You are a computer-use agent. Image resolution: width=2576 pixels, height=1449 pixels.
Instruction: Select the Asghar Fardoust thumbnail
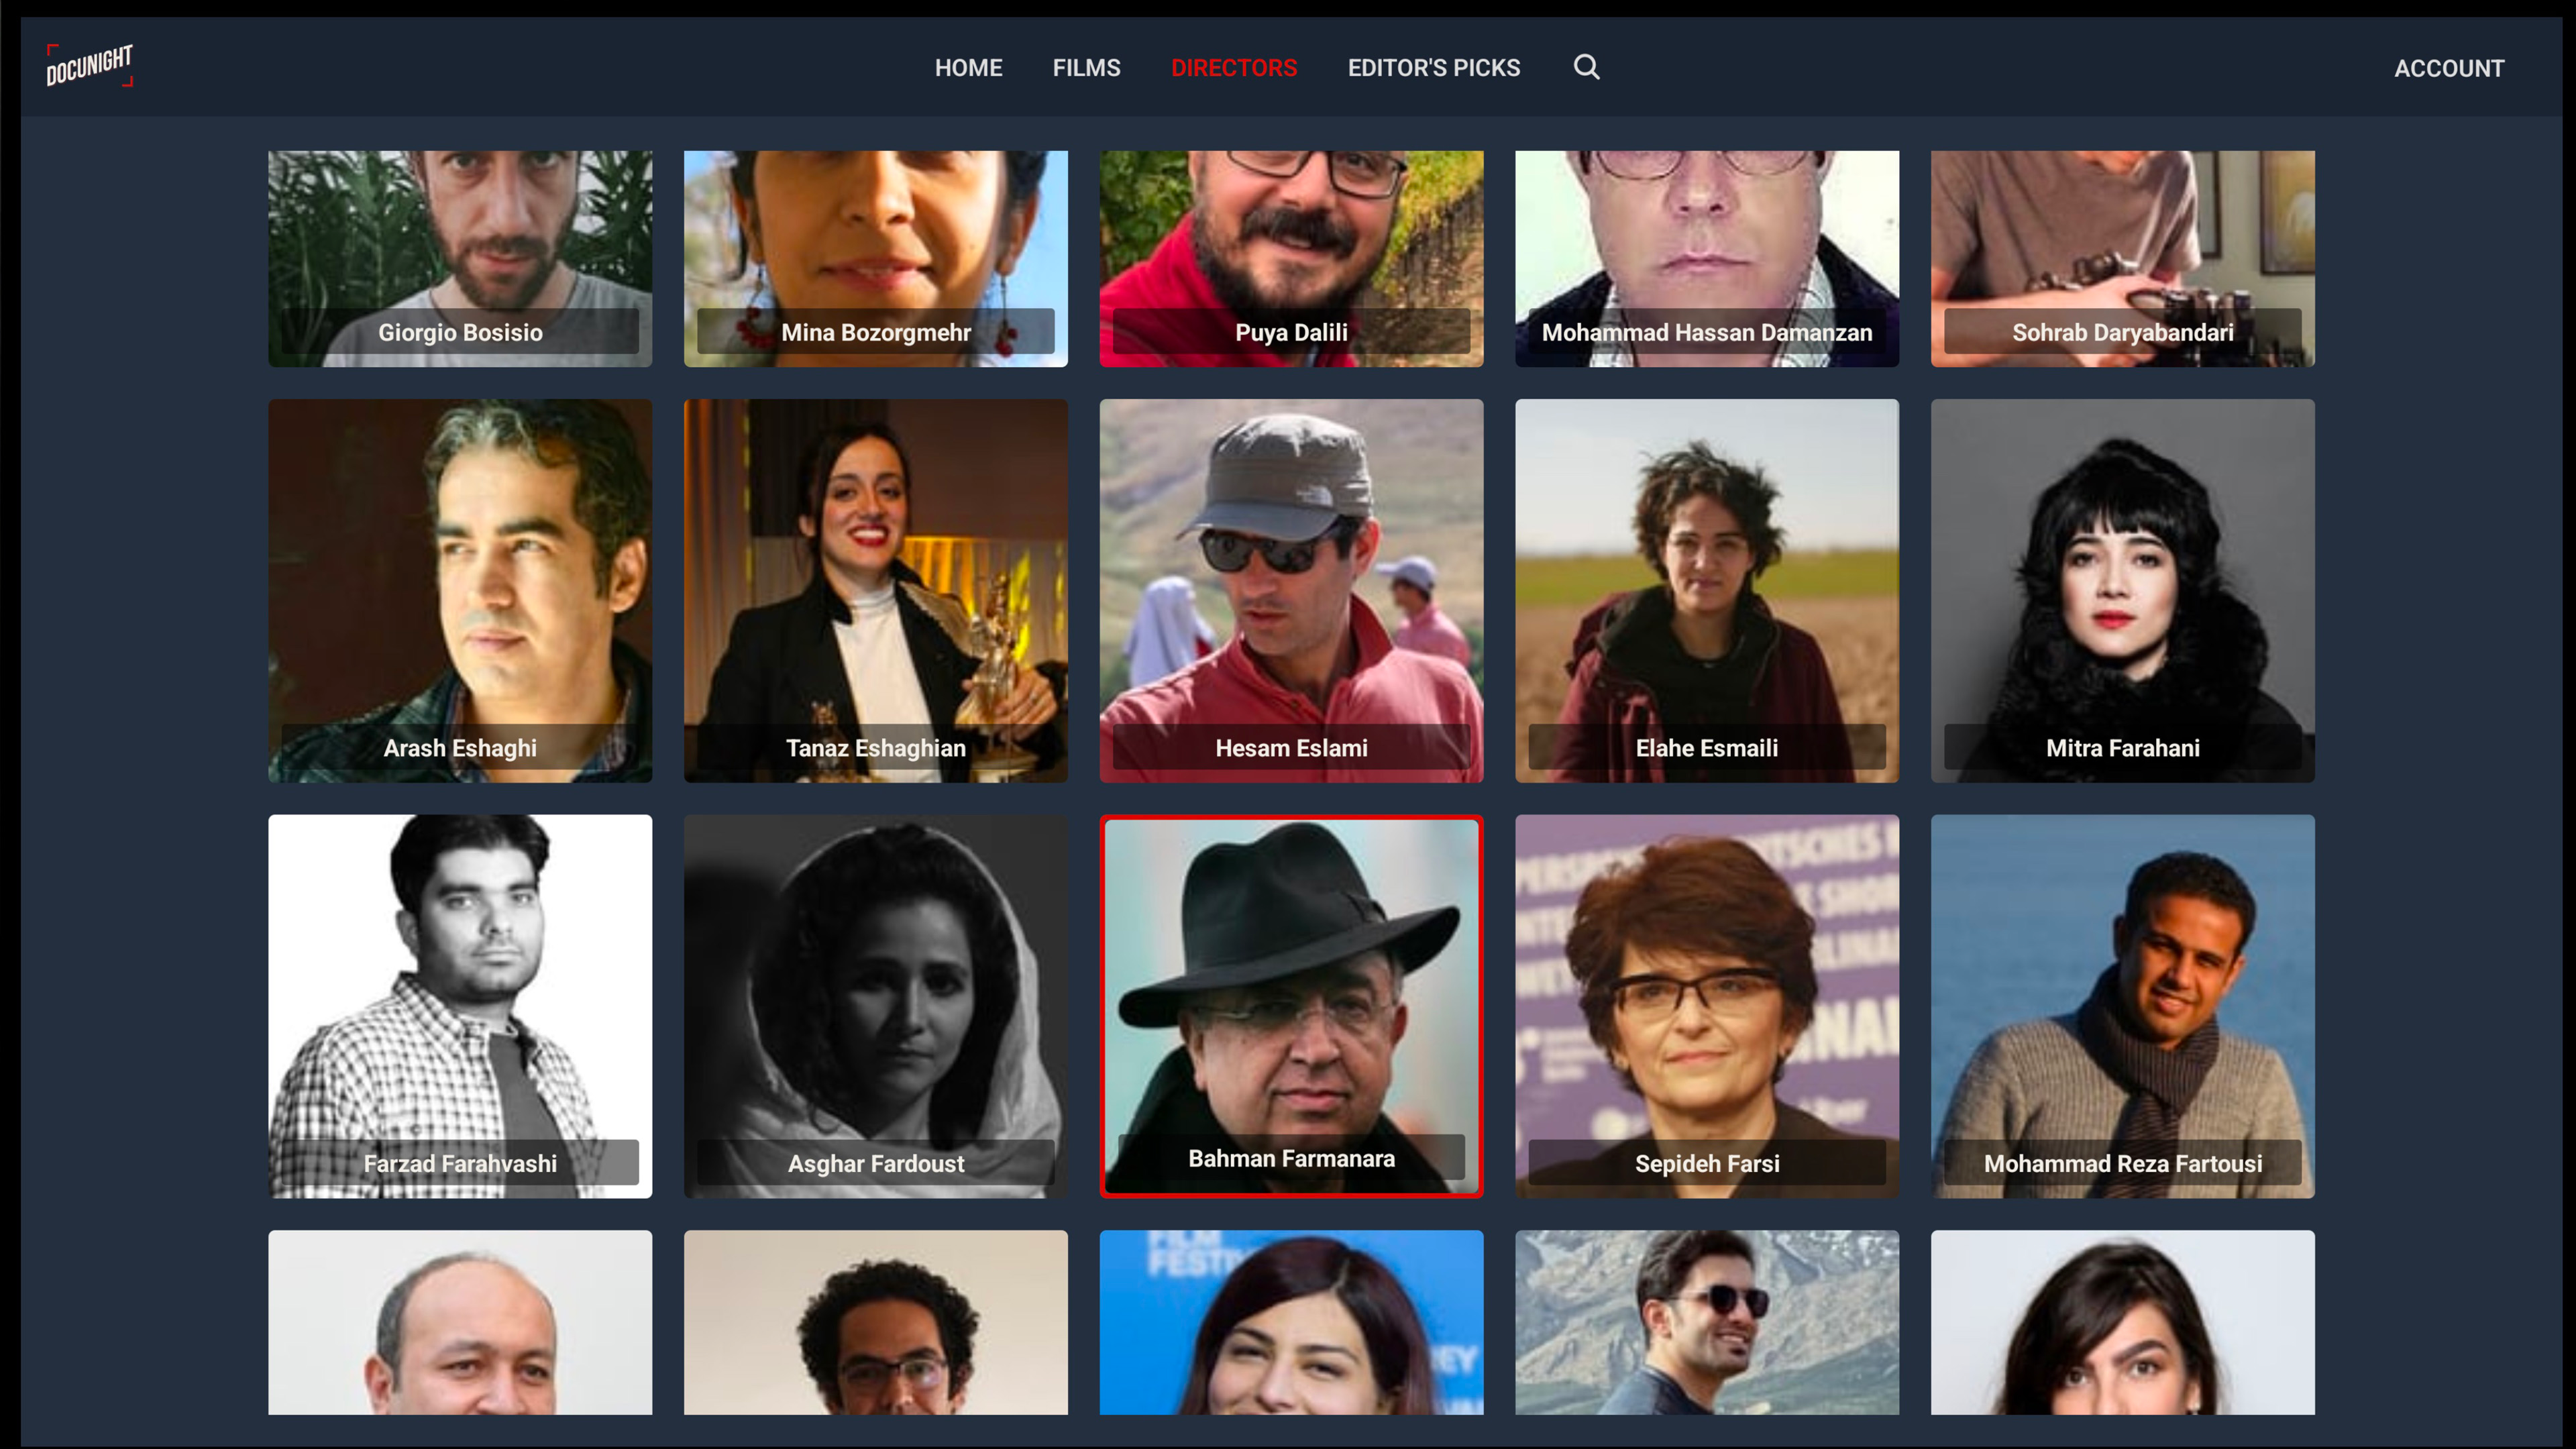(x=876, y=1006)
